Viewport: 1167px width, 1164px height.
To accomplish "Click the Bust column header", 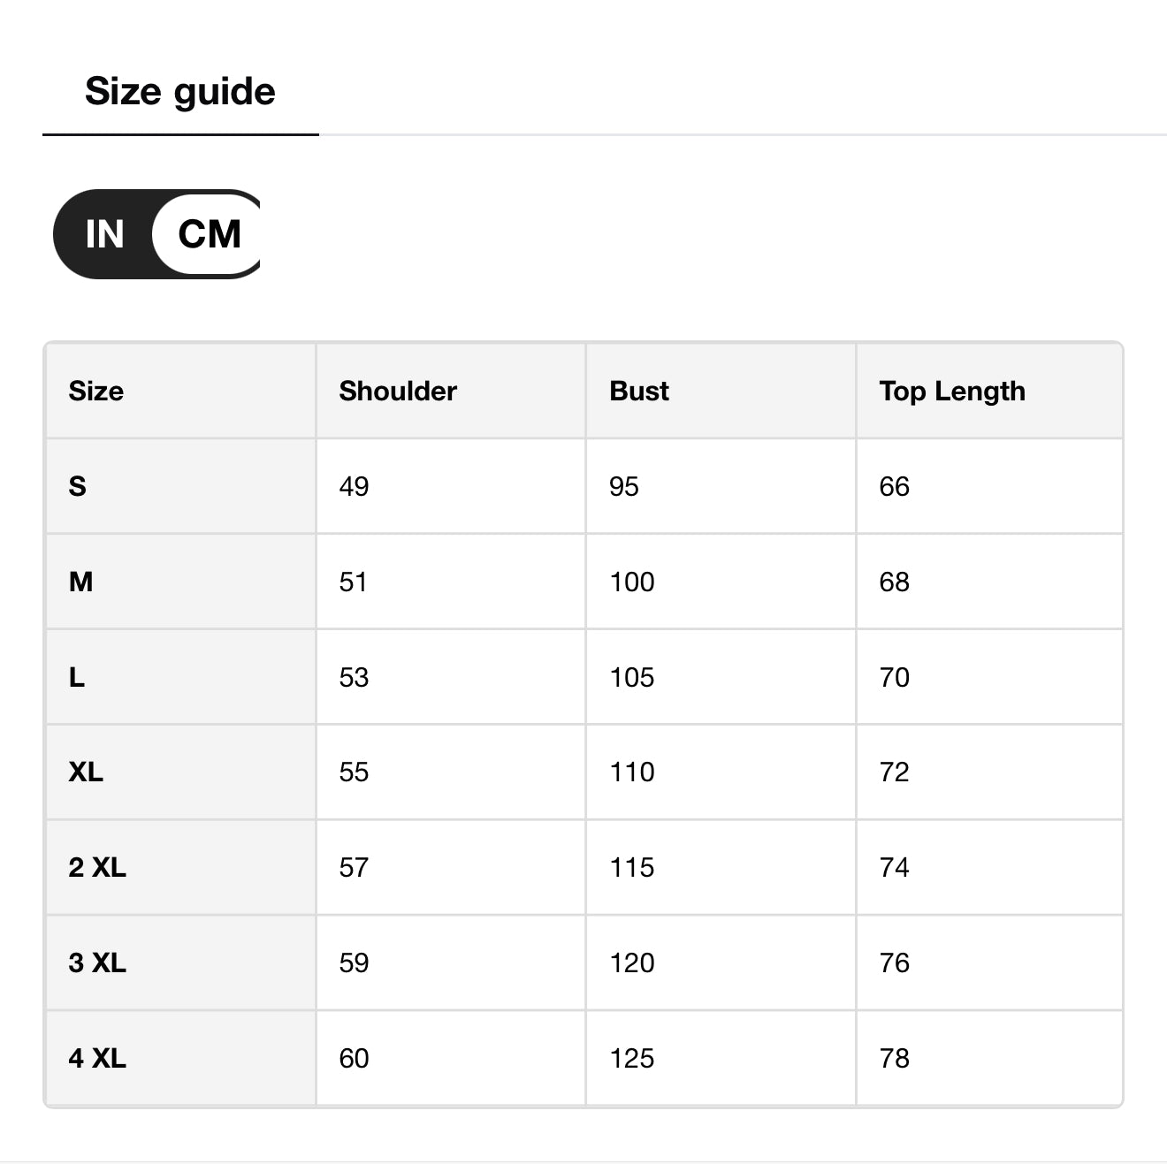I will point(639,391).
